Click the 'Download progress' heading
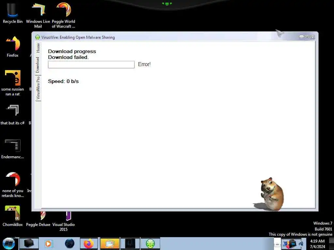The height and width of the screenshot is (250, 334). (72, 51)
